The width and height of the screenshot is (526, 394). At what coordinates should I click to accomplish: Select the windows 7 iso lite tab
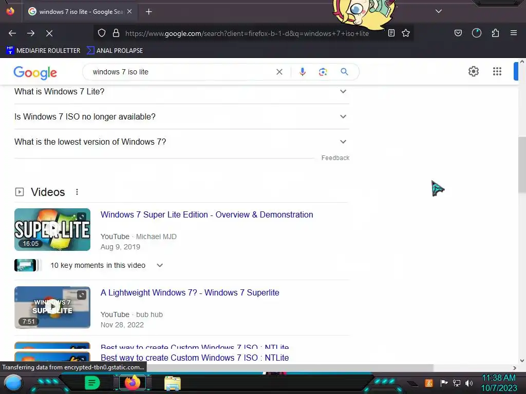point(80,12)
